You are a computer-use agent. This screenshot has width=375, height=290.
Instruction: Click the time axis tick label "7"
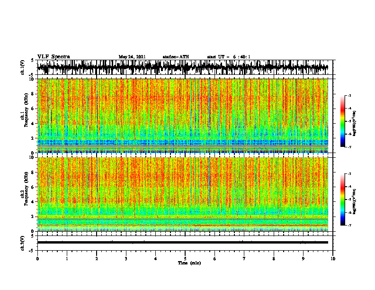click(244, 259)
